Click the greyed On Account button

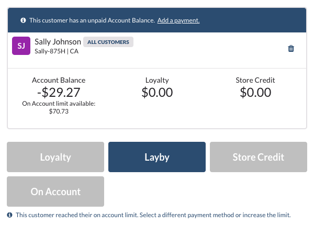pos(55,192)
